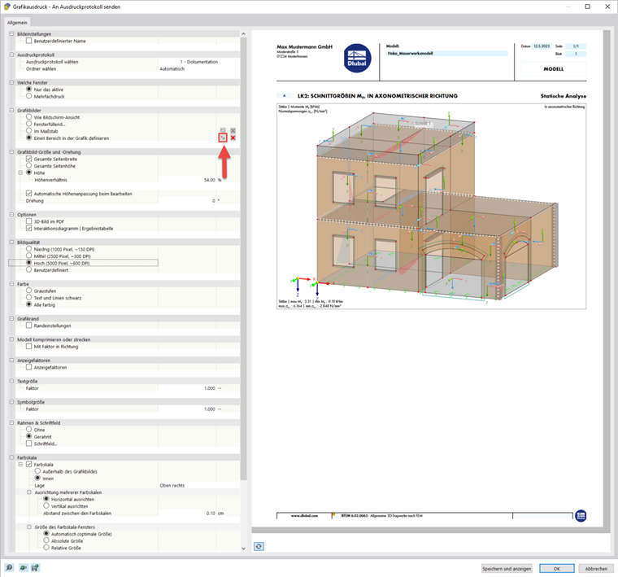The image size is (618, 577).
Task: Click the Dlubal logo in page header
Action: click(x=357, y=59)
